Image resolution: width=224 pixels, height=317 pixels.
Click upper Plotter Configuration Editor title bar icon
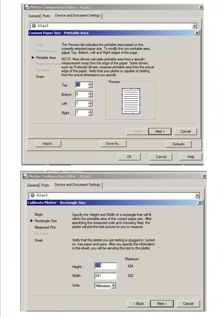coord(26,7)
